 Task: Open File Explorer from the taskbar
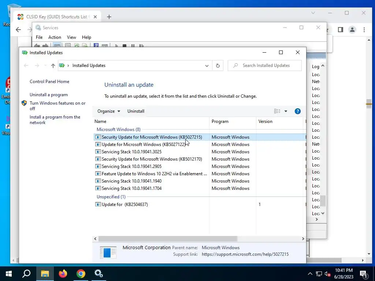point(45,274)
